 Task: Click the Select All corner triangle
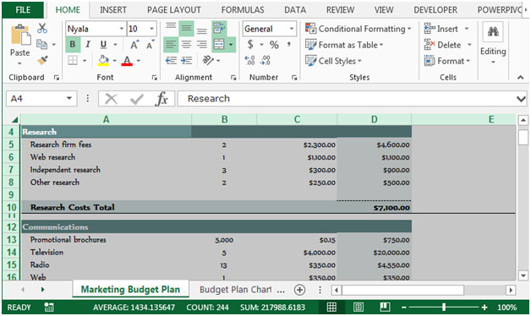click(14, 120)
